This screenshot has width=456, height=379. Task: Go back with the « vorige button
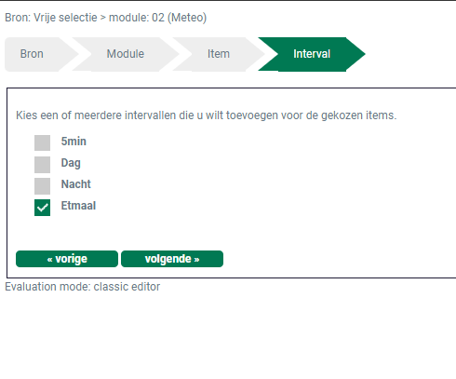(67, 259)
